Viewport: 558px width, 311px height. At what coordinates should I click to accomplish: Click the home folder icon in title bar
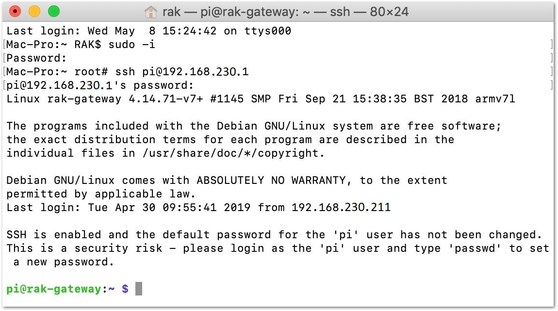click(x=150, y=12)
